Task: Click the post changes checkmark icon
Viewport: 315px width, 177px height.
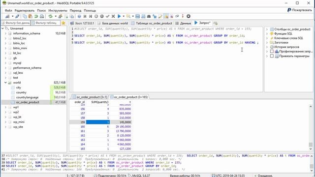Action: 107,16
